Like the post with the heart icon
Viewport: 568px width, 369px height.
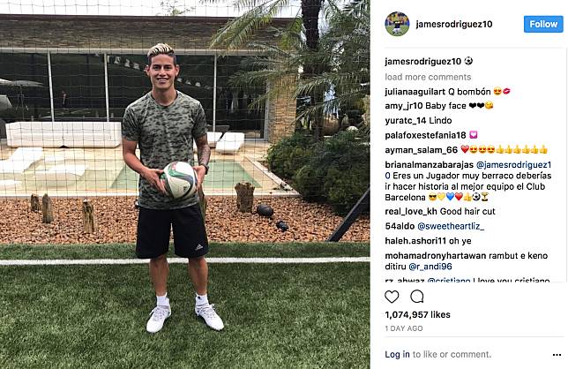pyautogui.click(x=392, y=297)
